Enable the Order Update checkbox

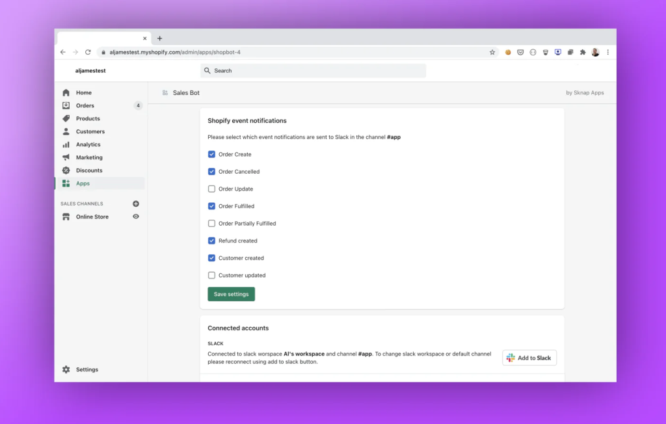pos(211,189)
